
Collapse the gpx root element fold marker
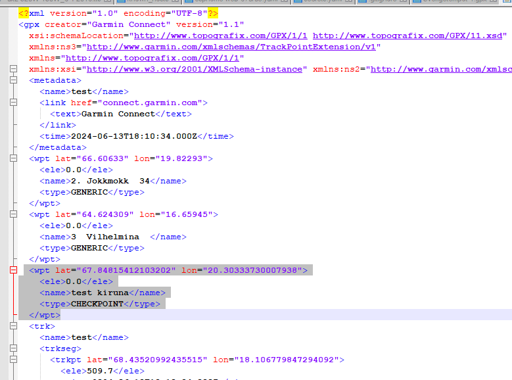[x=13, y=24]
